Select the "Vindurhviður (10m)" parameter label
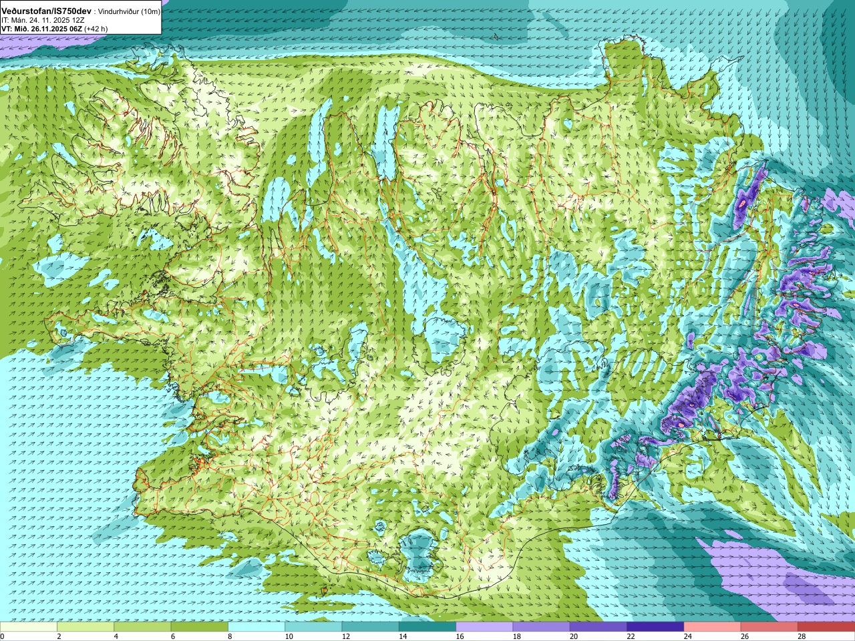 pyautogui.click(x=129, y=11)
